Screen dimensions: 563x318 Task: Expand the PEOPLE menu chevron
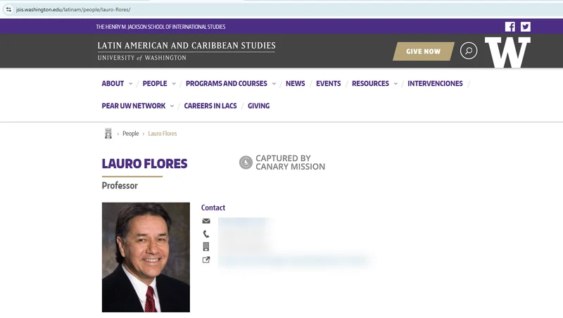pos(174,84)
